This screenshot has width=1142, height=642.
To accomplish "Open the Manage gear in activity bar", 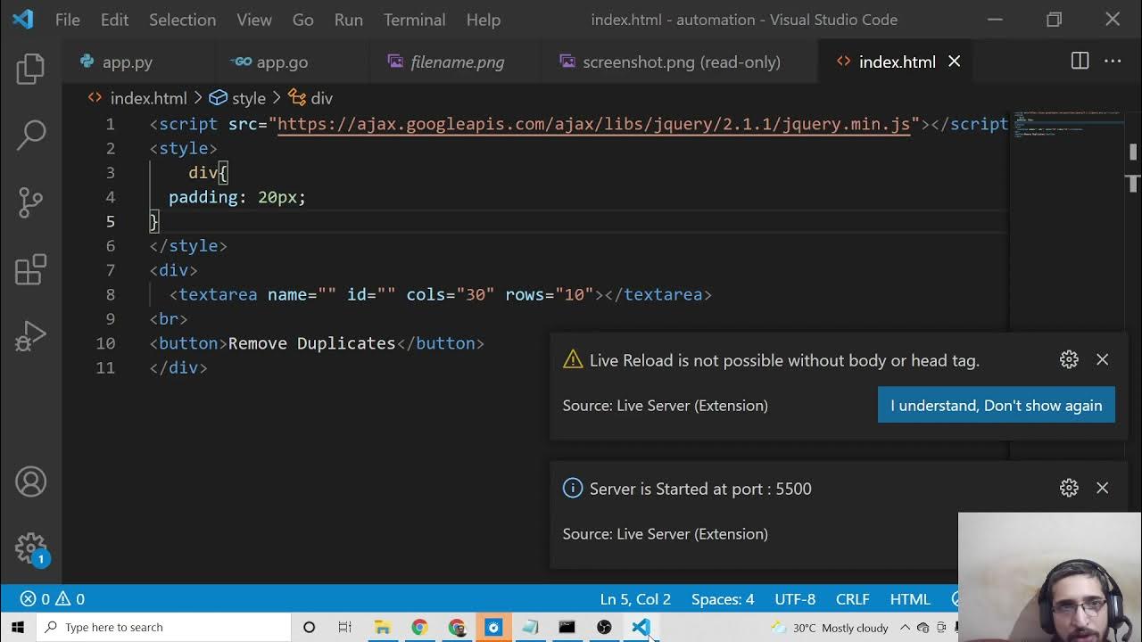I will [30, 547].
